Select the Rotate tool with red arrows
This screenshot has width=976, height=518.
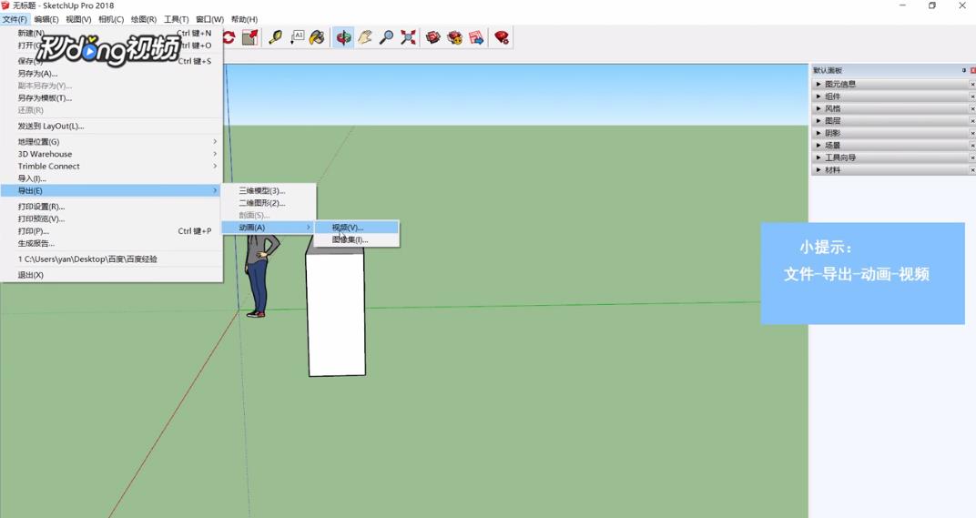(229, 37)
